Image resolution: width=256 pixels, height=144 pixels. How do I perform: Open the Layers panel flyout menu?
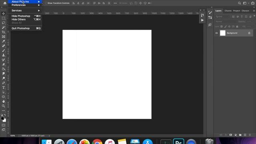(x=254, y=11)
